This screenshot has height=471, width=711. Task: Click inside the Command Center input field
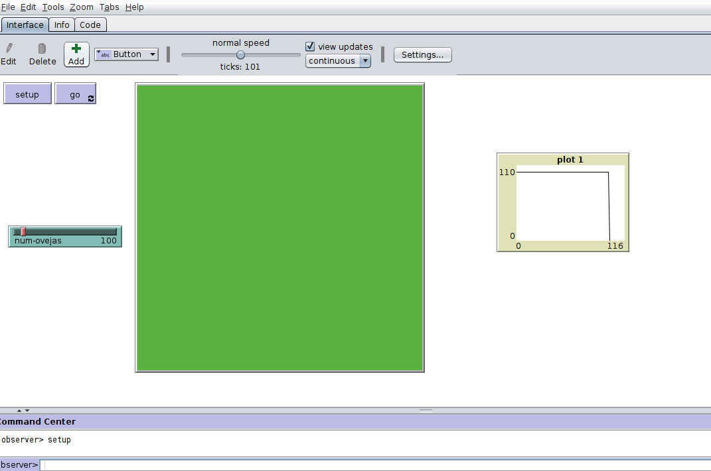click(372, 465)
